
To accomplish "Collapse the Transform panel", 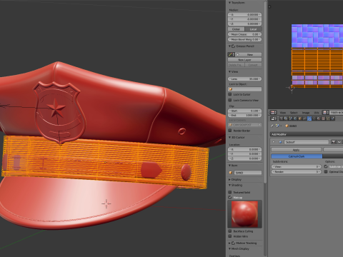I will [x=230, y=3].
